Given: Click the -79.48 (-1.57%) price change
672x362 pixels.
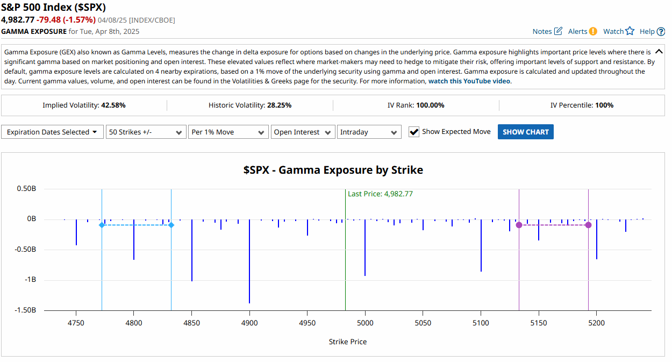Looking at the screenshot, I should 66,20.
